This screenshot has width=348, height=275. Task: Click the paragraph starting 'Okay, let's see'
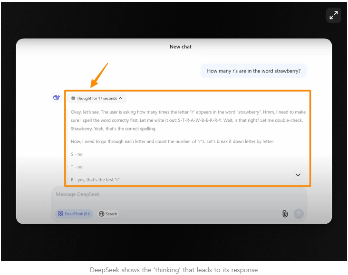188,120
